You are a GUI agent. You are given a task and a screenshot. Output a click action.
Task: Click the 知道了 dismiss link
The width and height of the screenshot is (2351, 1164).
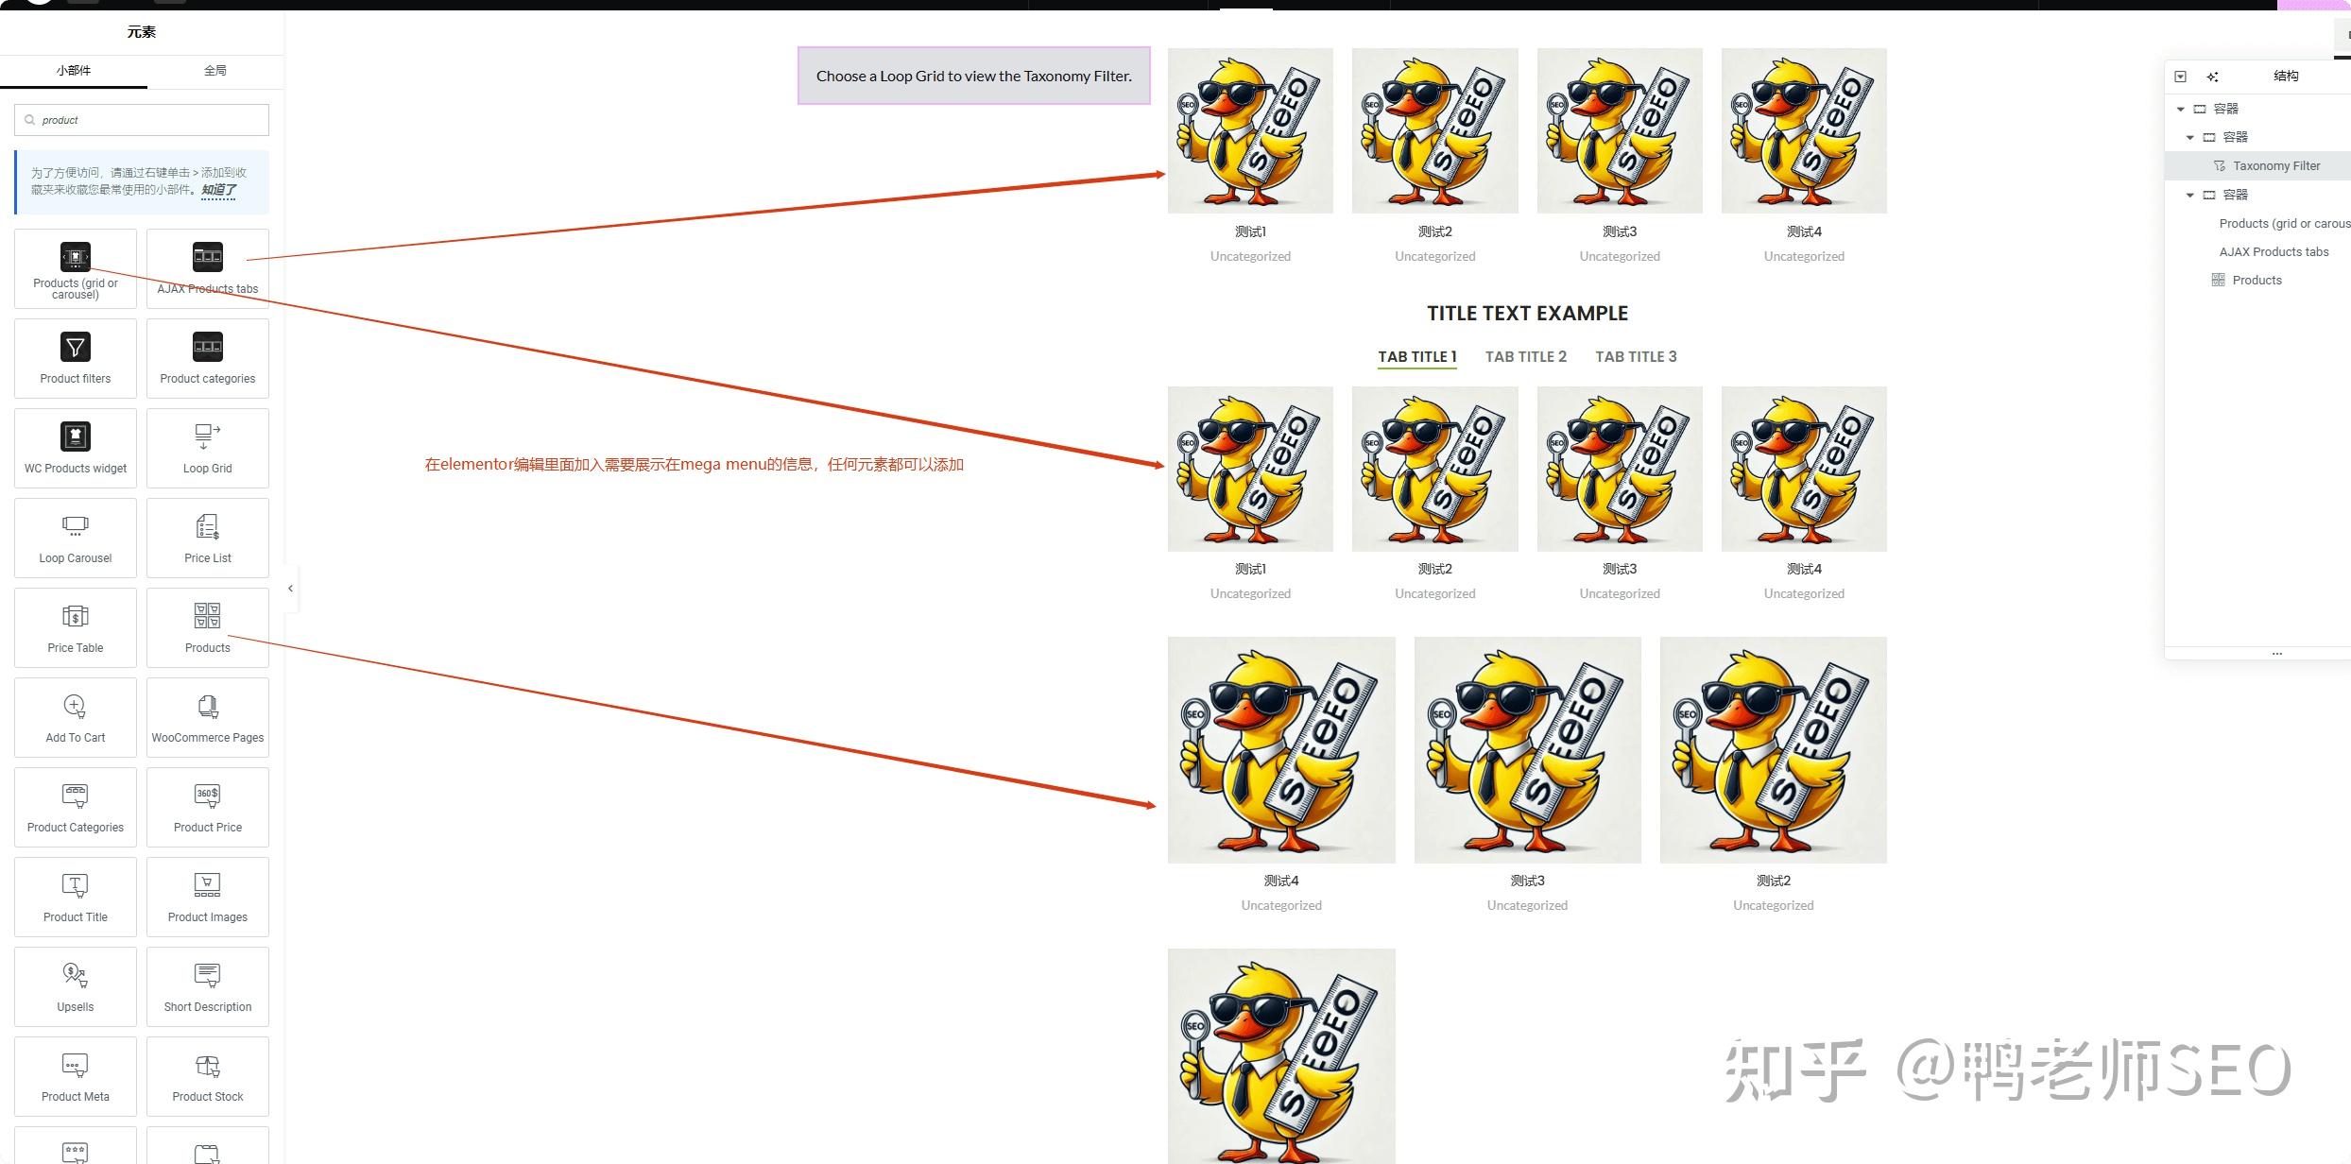(218, 190)
